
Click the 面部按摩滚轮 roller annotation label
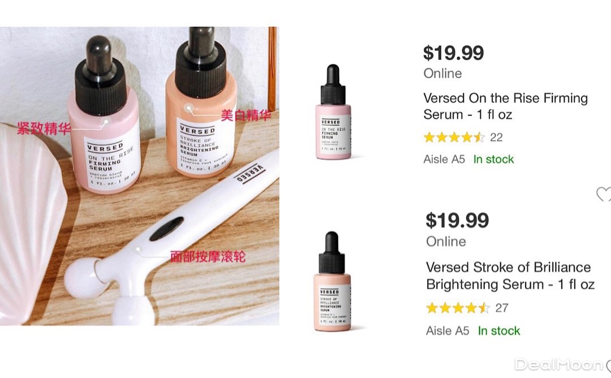pyautogui.click(x=208, y=256)
